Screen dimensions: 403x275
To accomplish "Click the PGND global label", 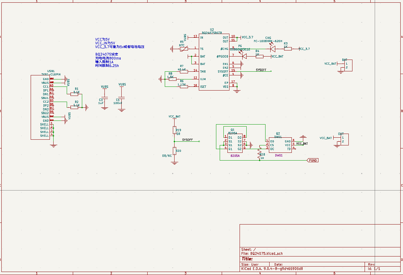I will coord(313,161).
